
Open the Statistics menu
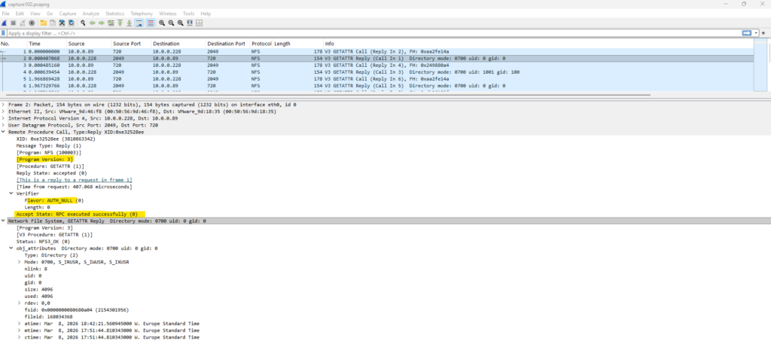115,14
